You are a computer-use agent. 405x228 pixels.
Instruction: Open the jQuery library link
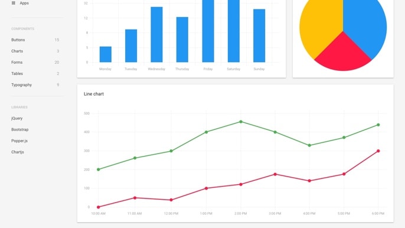click(17, 118)
